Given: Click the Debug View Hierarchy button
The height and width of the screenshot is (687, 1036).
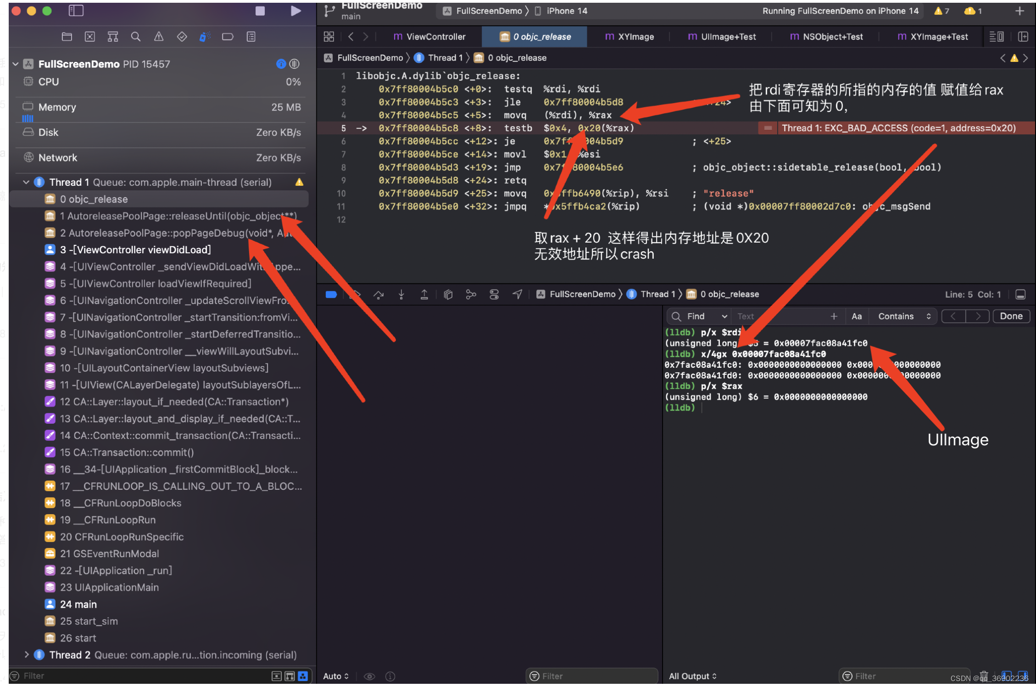Looking at the screenshot, I should (x=448, y=294).
